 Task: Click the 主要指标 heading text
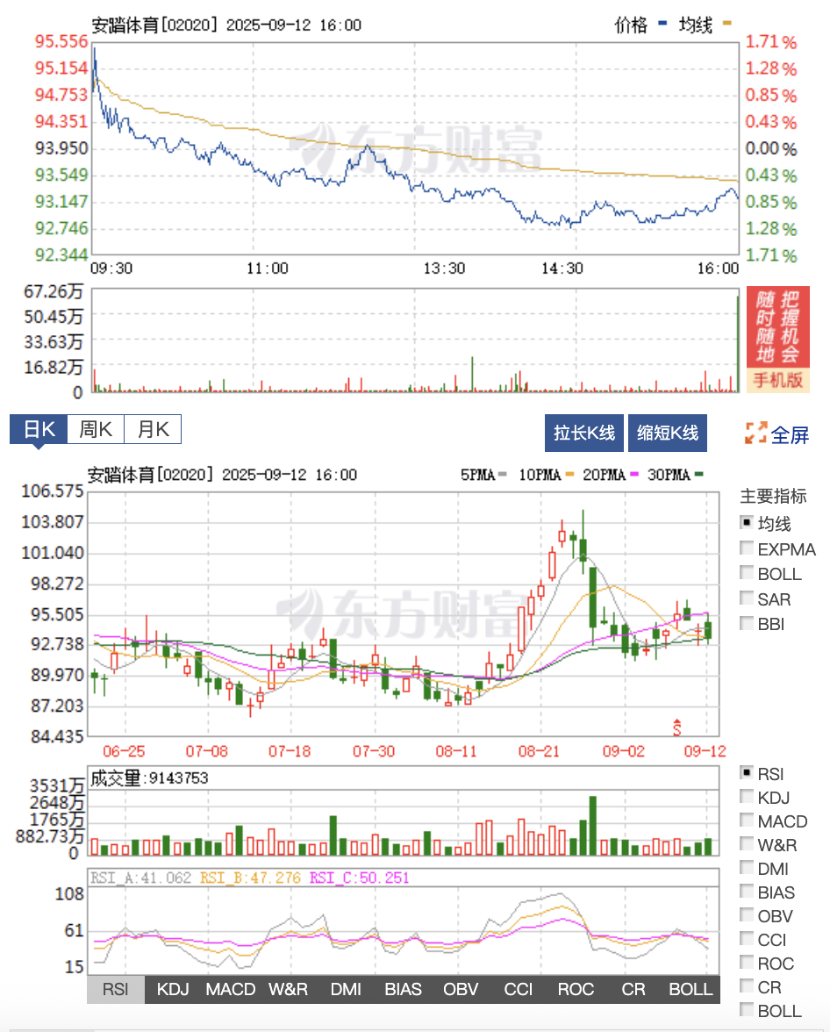773,496
